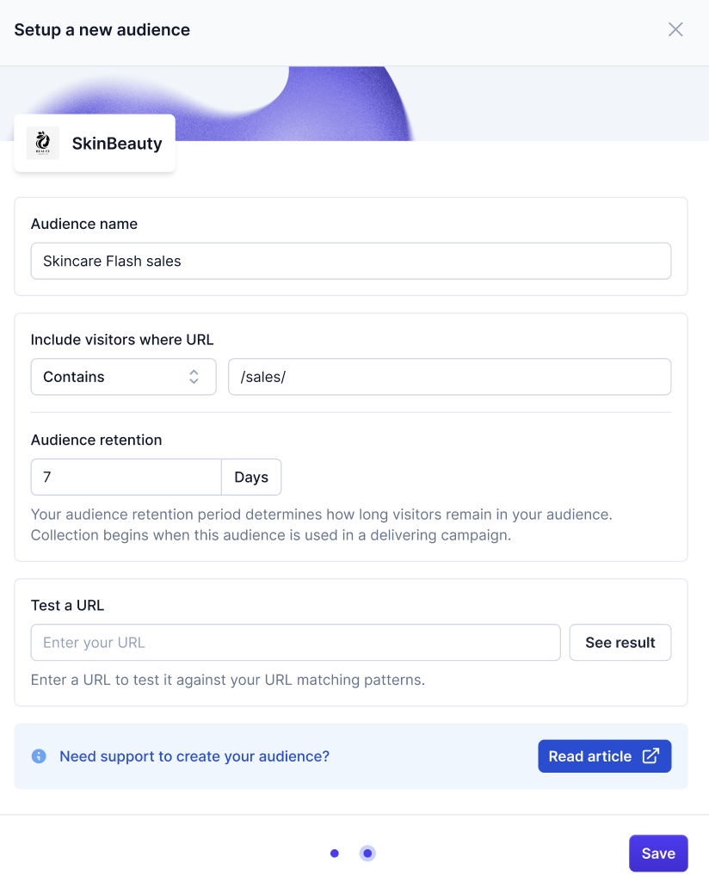The width and height of the screenshot is (709, 888).
Task: Click the up-down chevron in Contains selector
Action: [194, 377]
